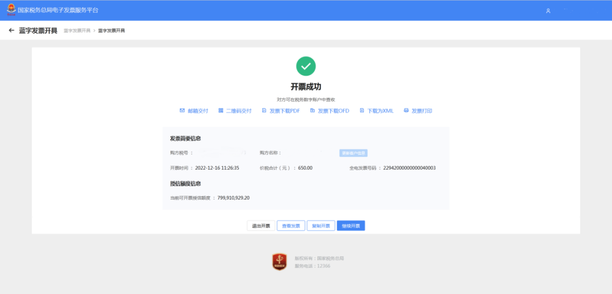Click the blue 继续开票 button
Image resolution: width=612 pixels, height=294 pixels.
[x=351, y=226]
